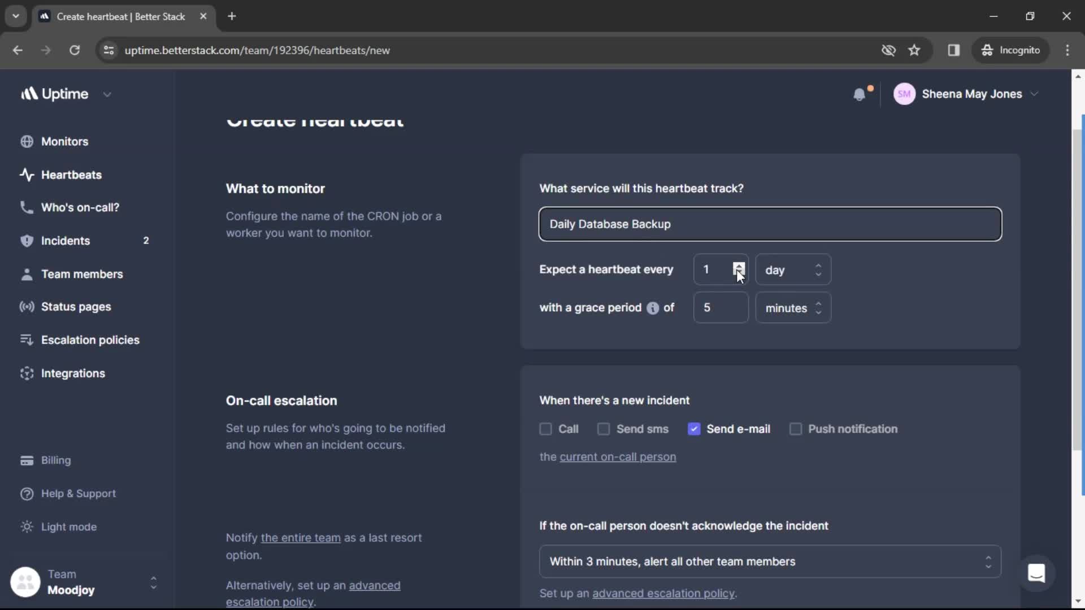Click the Who's on-call sidebar icon
Viewport: 1085px width, 610px height.
[x=26, y=207]
